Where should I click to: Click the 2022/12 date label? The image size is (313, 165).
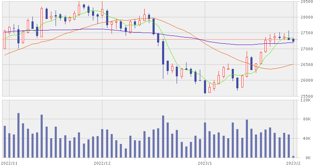click(102, 163)
